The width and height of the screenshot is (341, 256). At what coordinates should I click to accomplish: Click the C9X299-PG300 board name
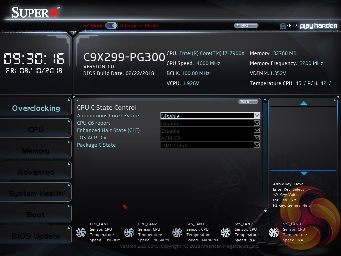pyautogui.click(x=124, y=57)
